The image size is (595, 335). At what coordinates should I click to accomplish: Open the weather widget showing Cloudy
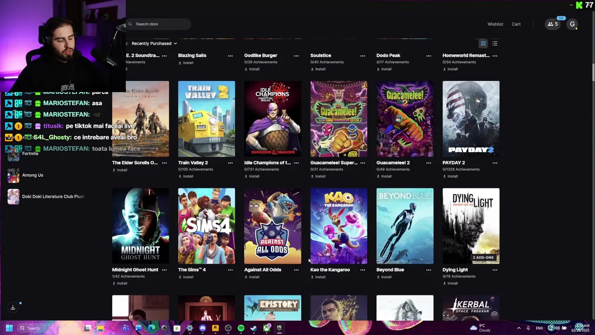tap(480, 328)
